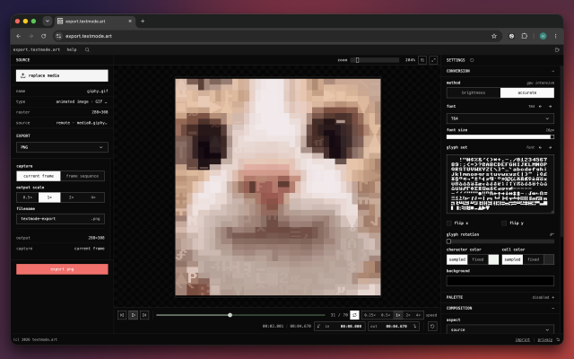Click the replace media button
The image size is (574, 359).
pos(62,75)
